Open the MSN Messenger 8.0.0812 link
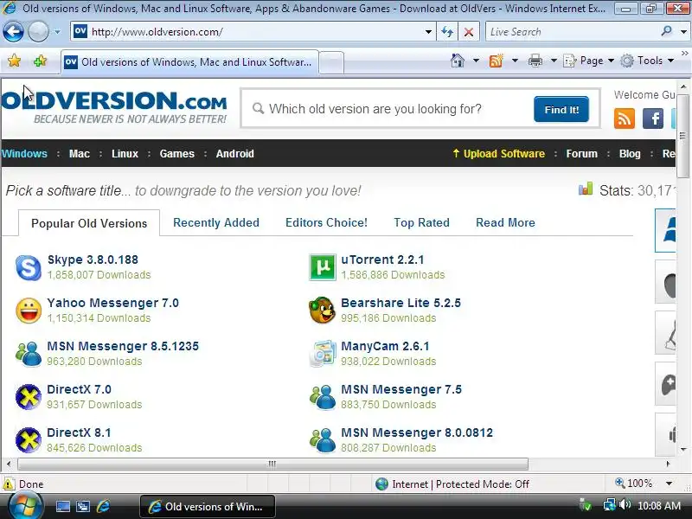 (417, 432)
